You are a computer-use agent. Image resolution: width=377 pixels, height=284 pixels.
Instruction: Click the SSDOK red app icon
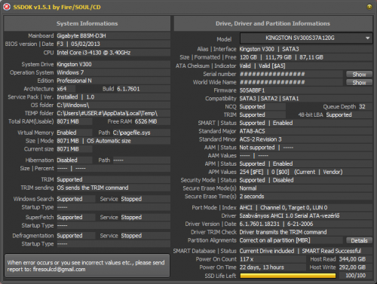[7, 7]
